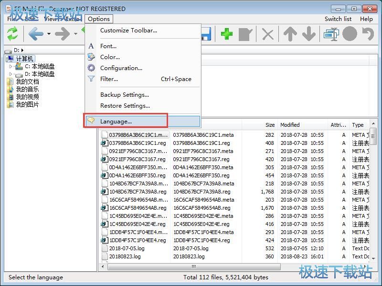
Task: Move item down with down arrow icon
Action: [309, 34]
